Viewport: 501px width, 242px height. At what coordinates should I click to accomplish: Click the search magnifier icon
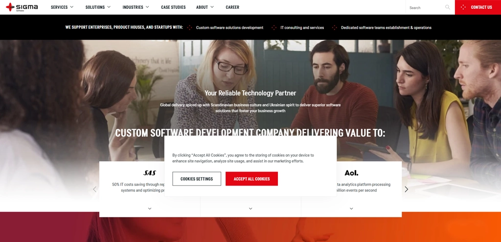click(448, 7)
